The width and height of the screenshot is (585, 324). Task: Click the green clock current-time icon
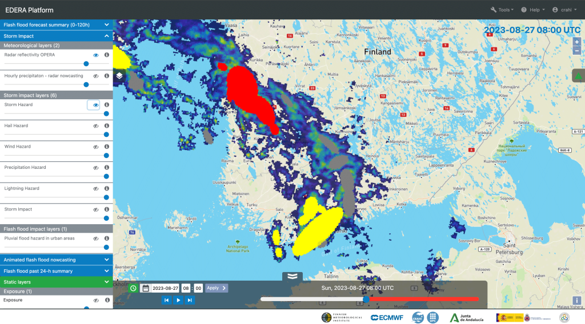[133, 288]
